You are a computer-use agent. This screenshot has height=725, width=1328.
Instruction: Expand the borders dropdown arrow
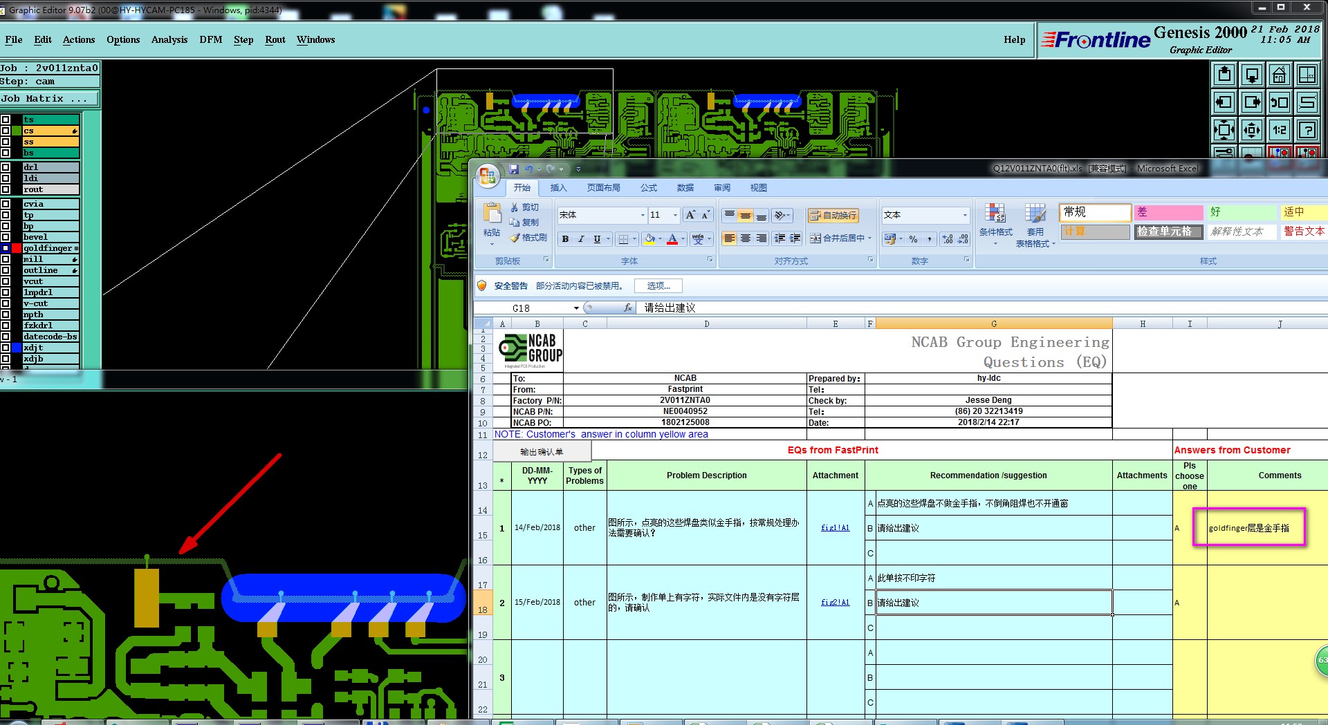point(634,239)
